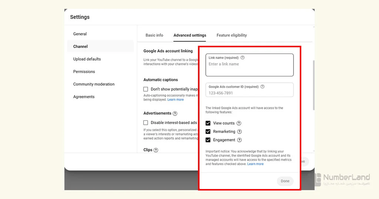
Task: Enable Disable interest-based ads checkbox
Action: point(145,123)
